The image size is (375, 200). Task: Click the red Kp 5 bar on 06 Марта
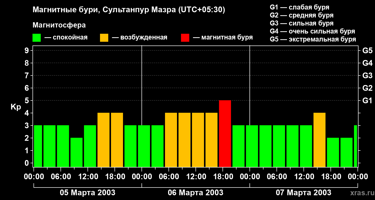click(225, 134)
